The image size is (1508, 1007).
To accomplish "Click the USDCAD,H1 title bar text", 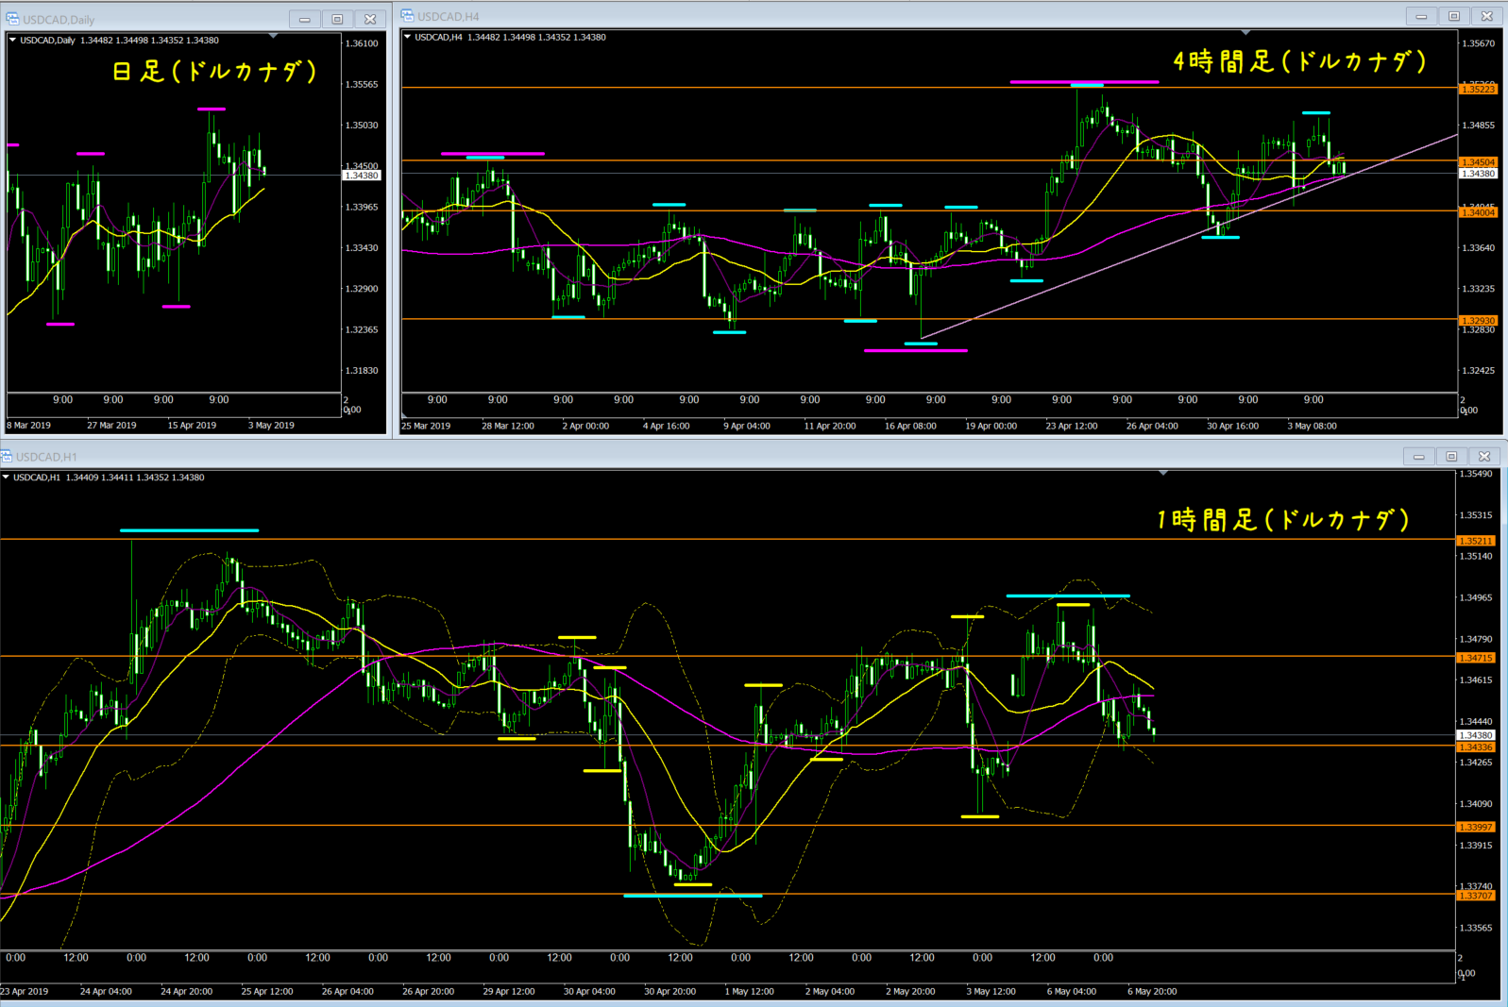I will pos(46,457).
